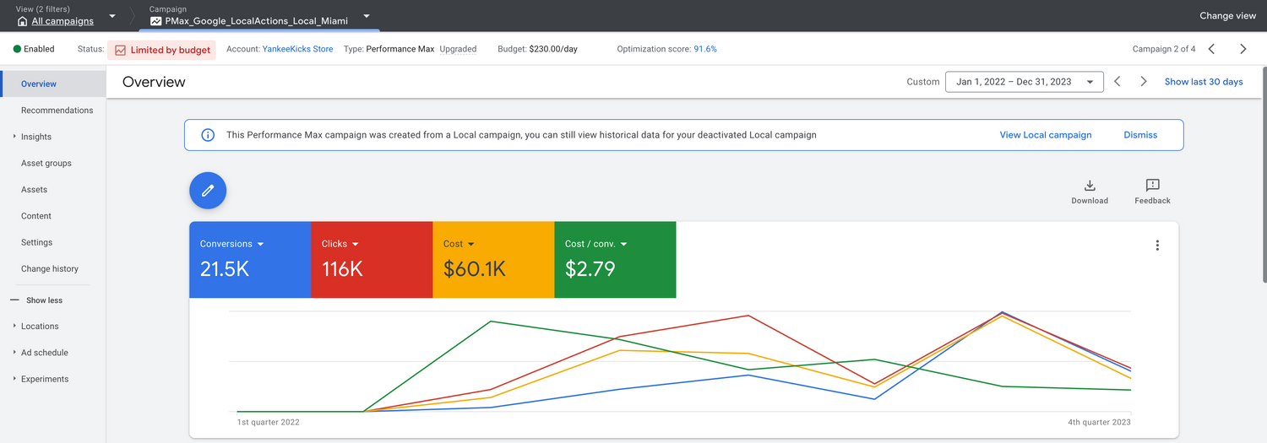Click the blue pencil edit button
The width and height of the screenshot is (1267, 443).
[208, 191]
